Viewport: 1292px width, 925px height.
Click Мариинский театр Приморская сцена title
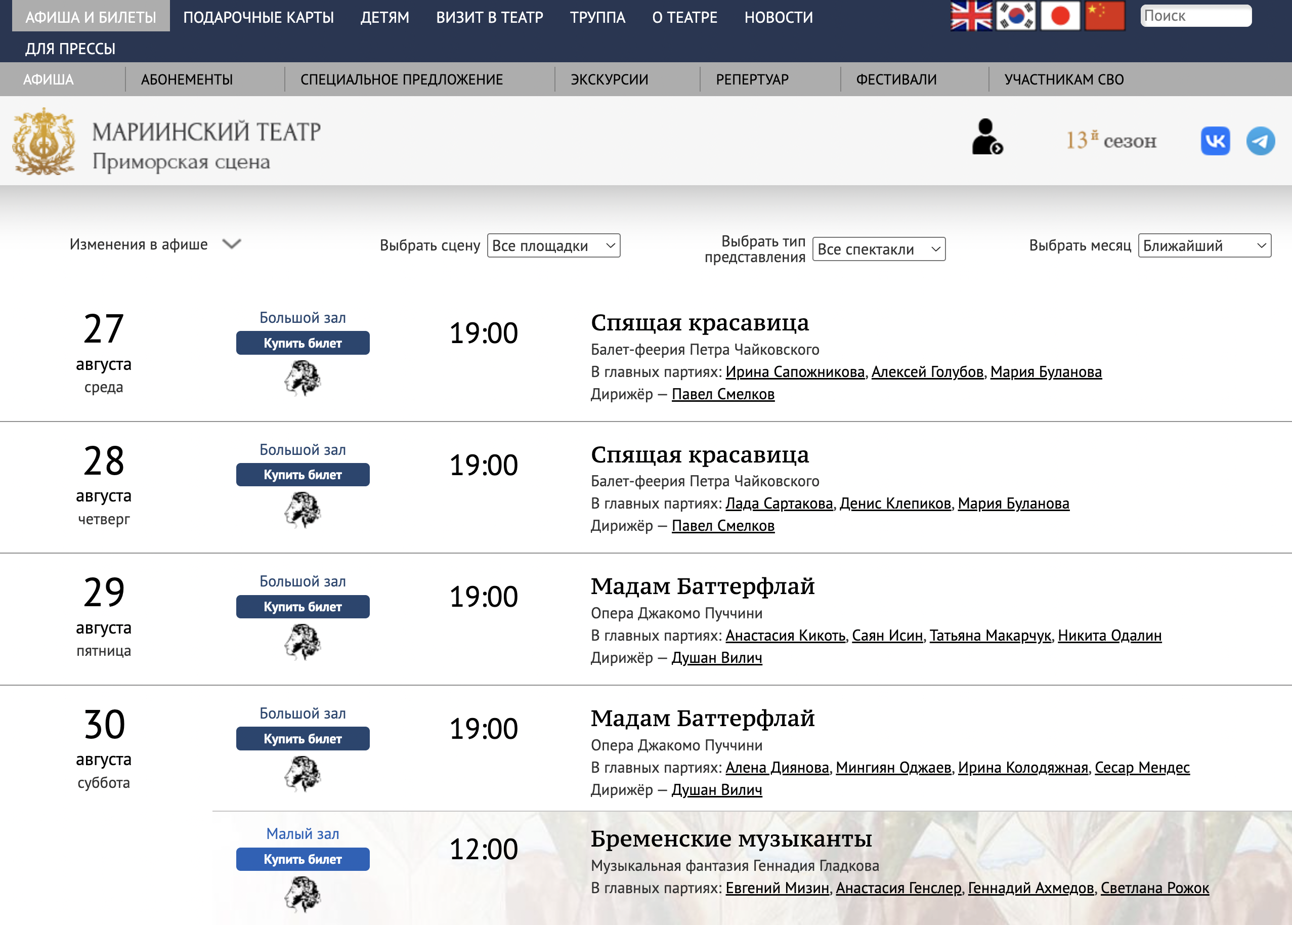pos(206,145)
